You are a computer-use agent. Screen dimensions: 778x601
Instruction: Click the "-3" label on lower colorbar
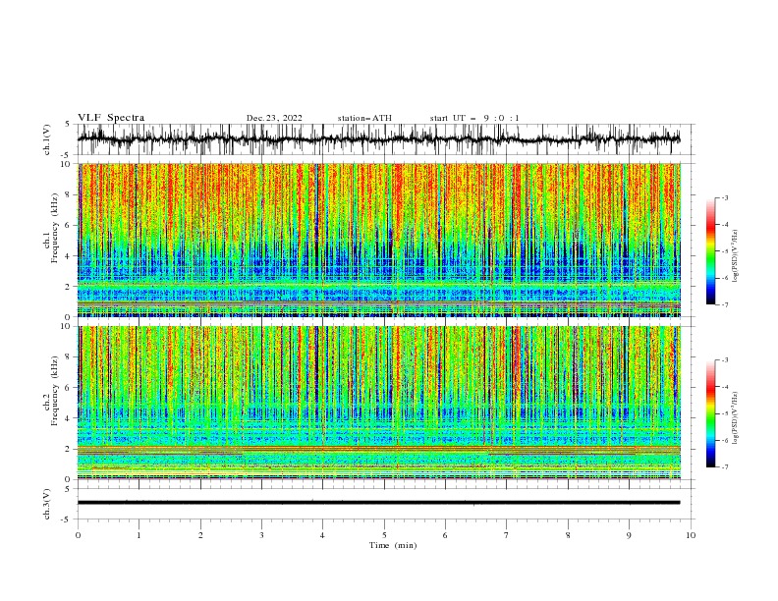pyautogui.click(x=725, y=360)
